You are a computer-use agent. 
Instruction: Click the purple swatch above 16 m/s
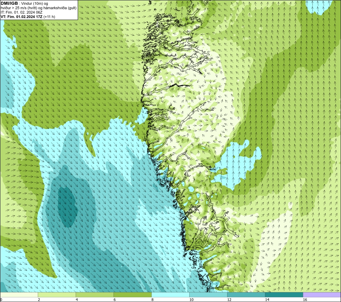322,295
